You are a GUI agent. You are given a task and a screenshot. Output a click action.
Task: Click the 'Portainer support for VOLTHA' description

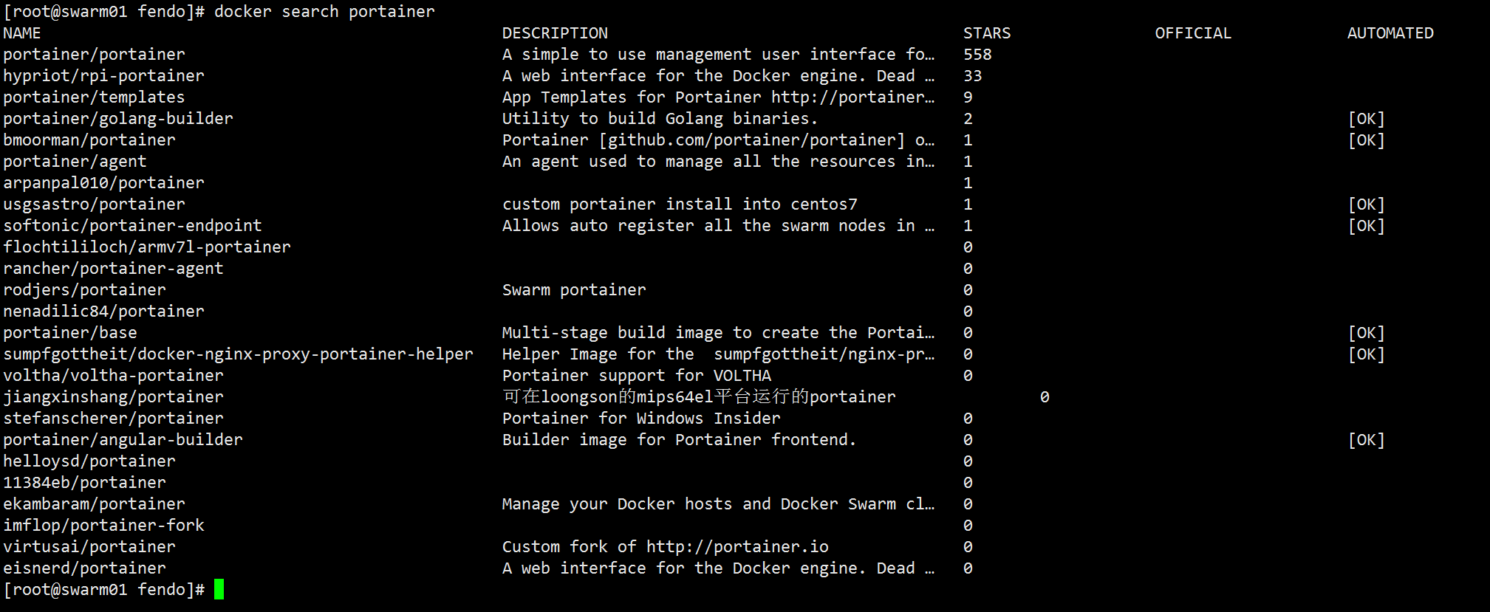pos(636,376)
